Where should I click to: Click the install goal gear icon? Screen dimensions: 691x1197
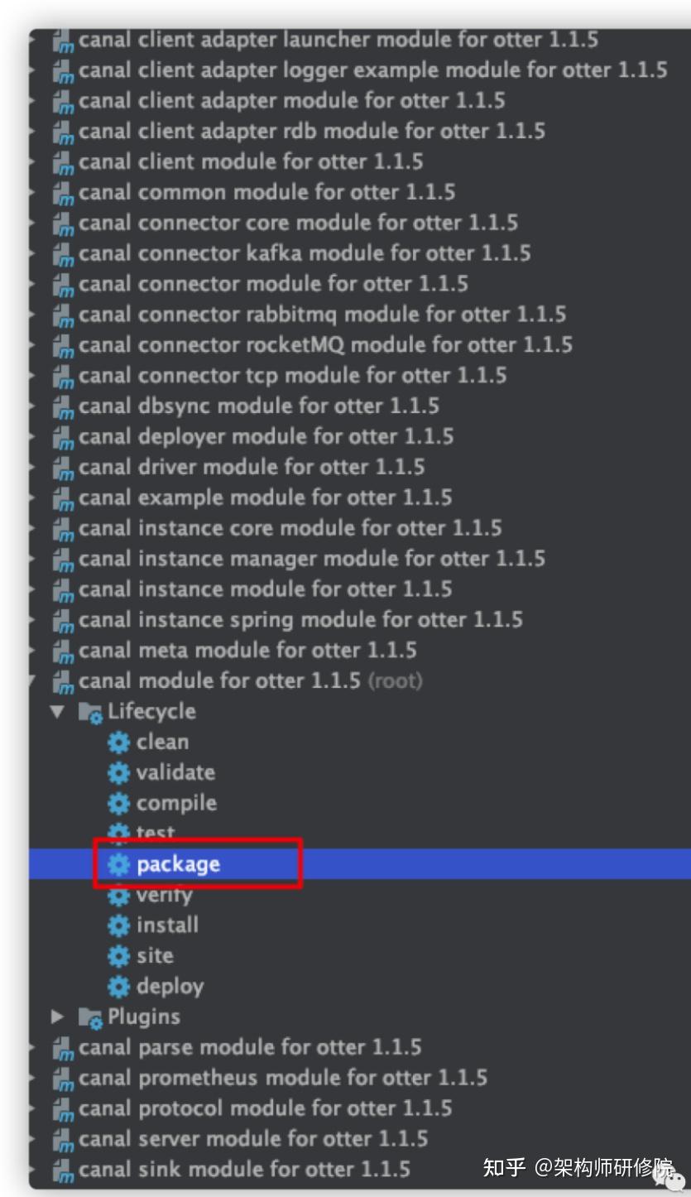[x=119, y=925]
